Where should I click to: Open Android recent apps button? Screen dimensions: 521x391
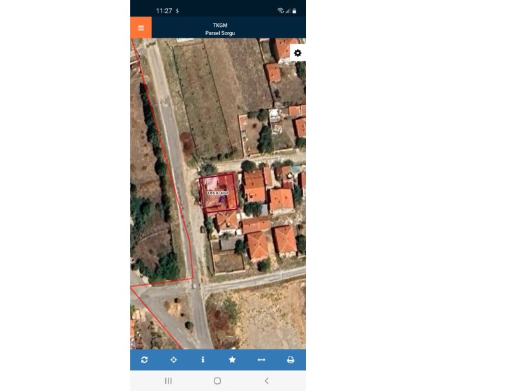click(x=169, y=381)
